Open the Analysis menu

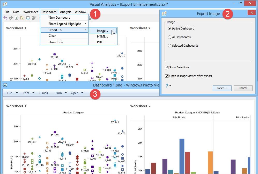pyautogui.click(x=65, y=12)
